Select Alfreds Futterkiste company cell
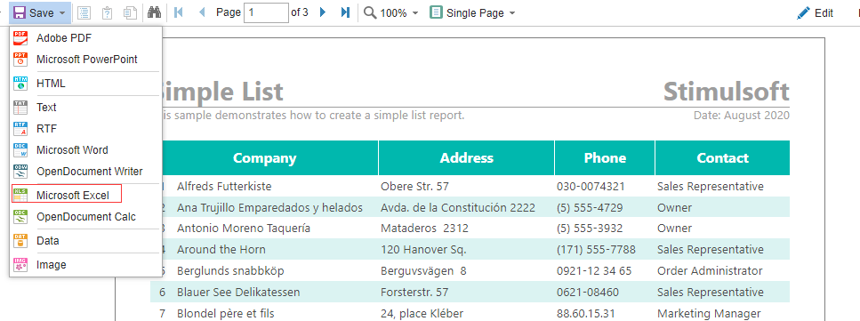The image size is (860, 321). (224, 187)
